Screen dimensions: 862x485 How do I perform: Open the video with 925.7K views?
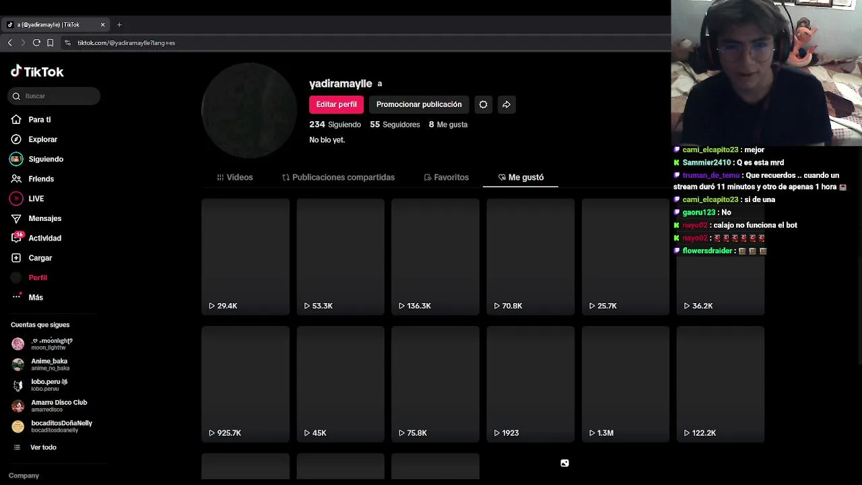tap(245, 384)
